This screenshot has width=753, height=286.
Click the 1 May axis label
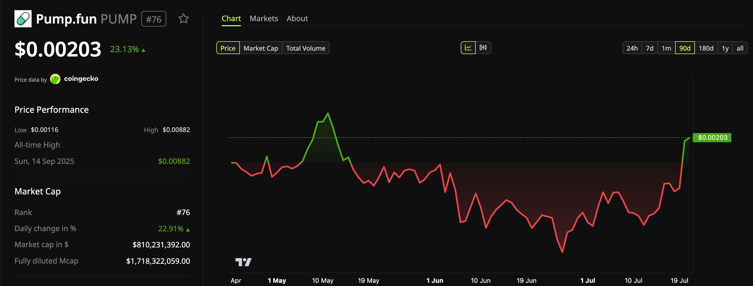[277, 280]
